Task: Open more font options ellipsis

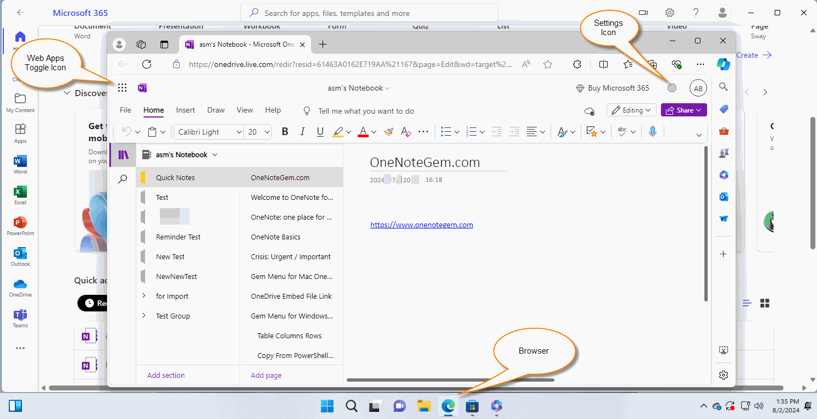Action: pyautogui.click(x=424, y=132)
